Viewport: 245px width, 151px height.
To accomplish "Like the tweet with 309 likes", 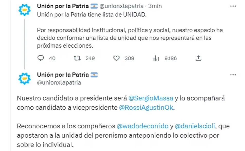I will tap(116, 58).
